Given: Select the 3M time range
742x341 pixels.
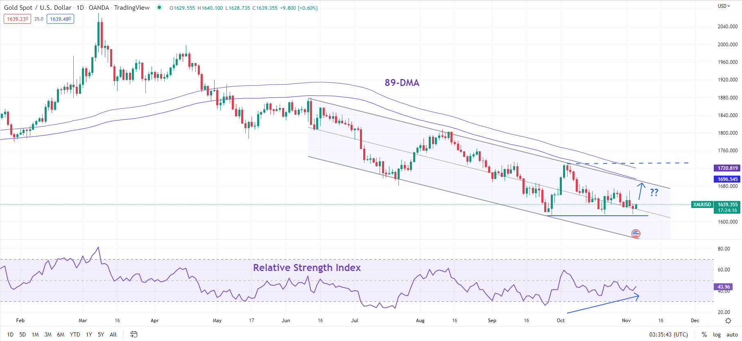Looking at the screenshot, I should (x=48, y=334).
